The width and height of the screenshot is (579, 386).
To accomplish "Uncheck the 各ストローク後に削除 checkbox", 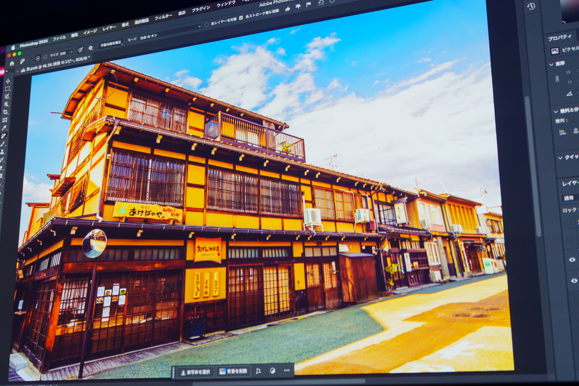I will click(241, 18).
